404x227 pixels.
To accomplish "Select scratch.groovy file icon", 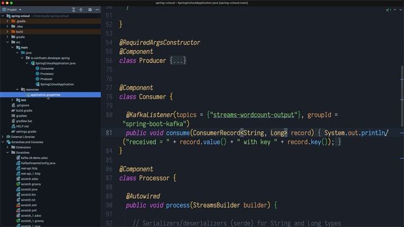I will coord(18,184).
